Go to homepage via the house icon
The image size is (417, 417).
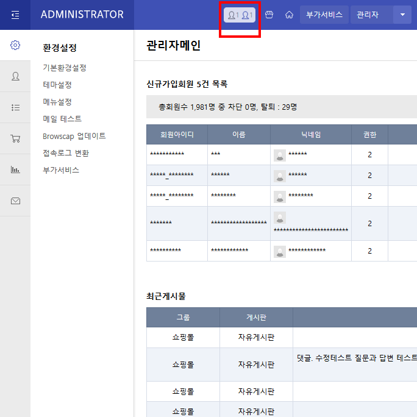pos(289,15)
